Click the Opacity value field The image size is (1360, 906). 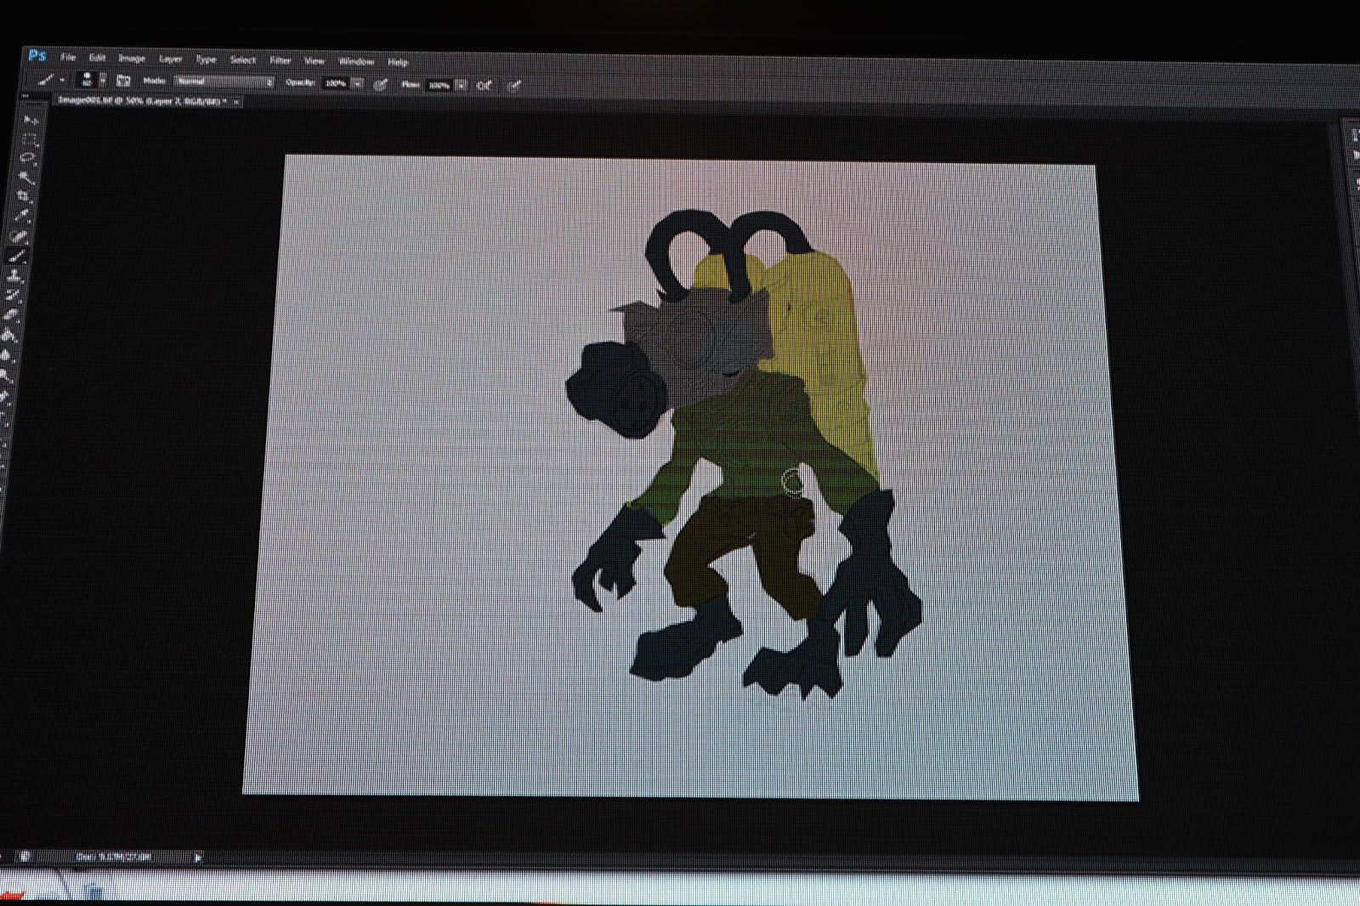pos(336,83)
